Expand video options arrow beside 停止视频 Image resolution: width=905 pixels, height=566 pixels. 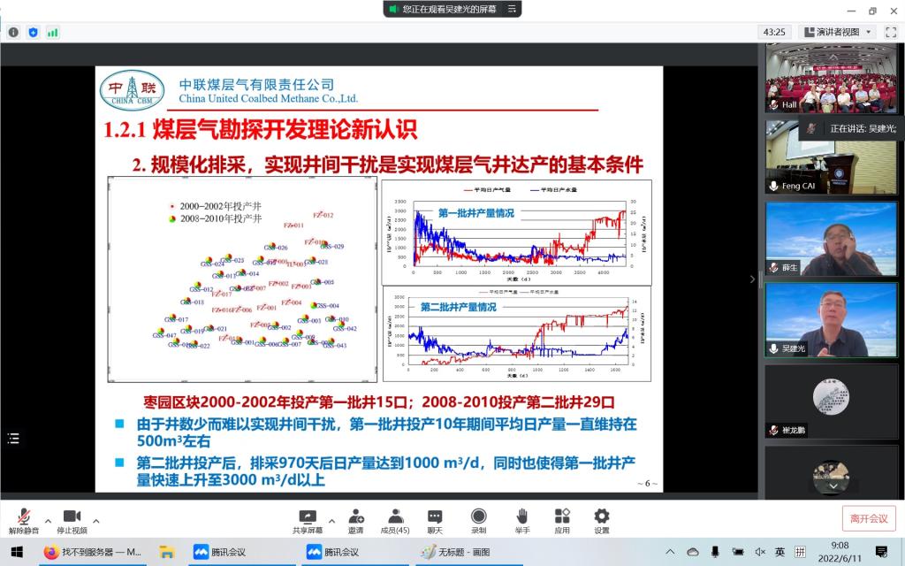tap(95, 519)
